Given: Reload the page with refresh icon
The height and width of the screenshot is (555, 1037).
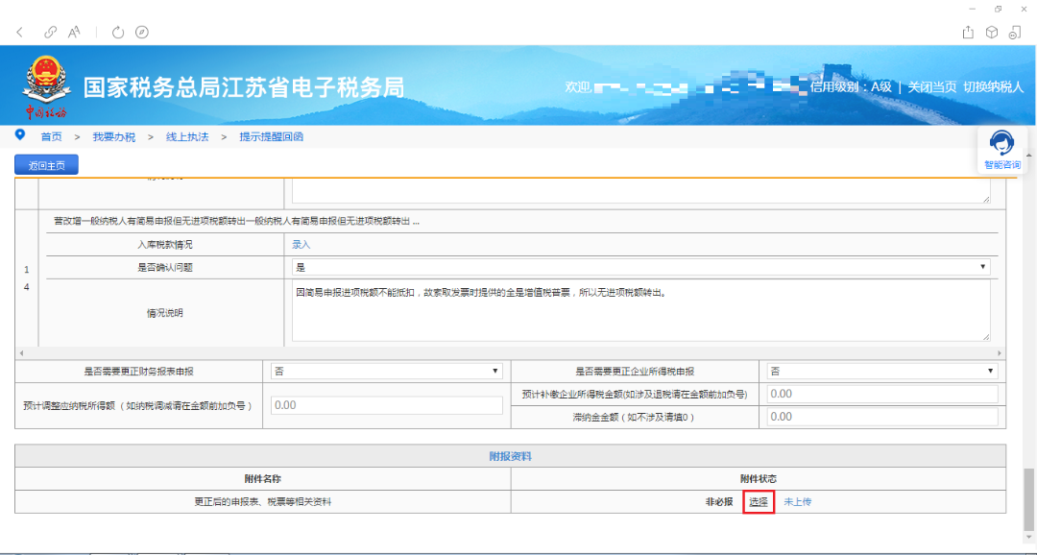Looking at the screenshot, I should 118,33.
